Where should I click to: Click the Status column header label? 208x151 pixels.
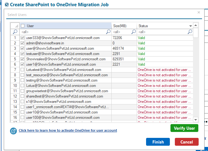coord(143,26)
